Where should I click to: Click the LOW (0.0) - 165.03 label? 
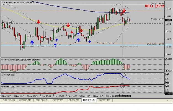156,44
